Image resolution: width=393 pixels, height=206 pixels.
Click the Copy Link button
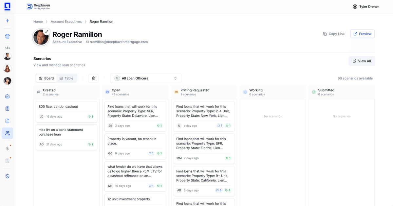tap(334, 34)
